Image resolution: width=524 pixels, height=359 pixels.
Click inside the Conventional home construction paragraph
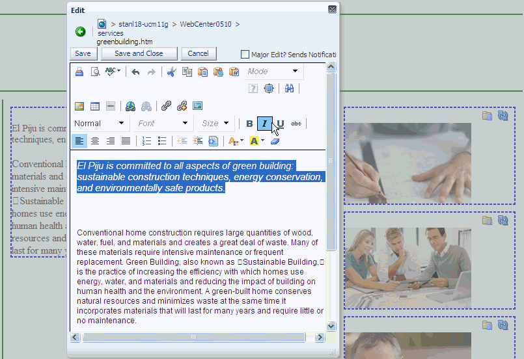200,276
